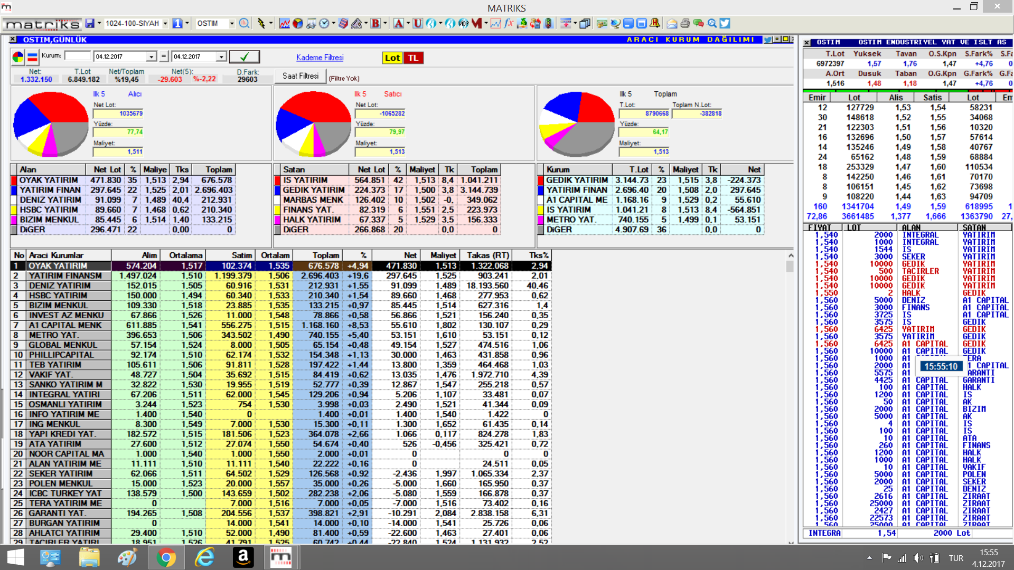Click the Windows Start button
This screenshot has height=570, width=1014.
click(x=16, y=557)
